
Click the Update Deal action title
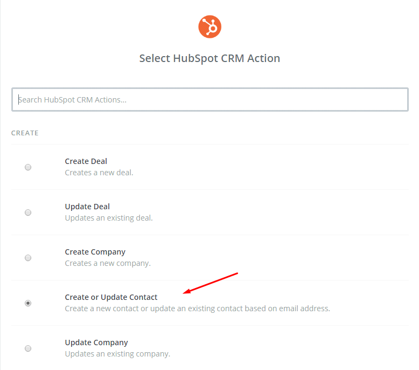87,207
